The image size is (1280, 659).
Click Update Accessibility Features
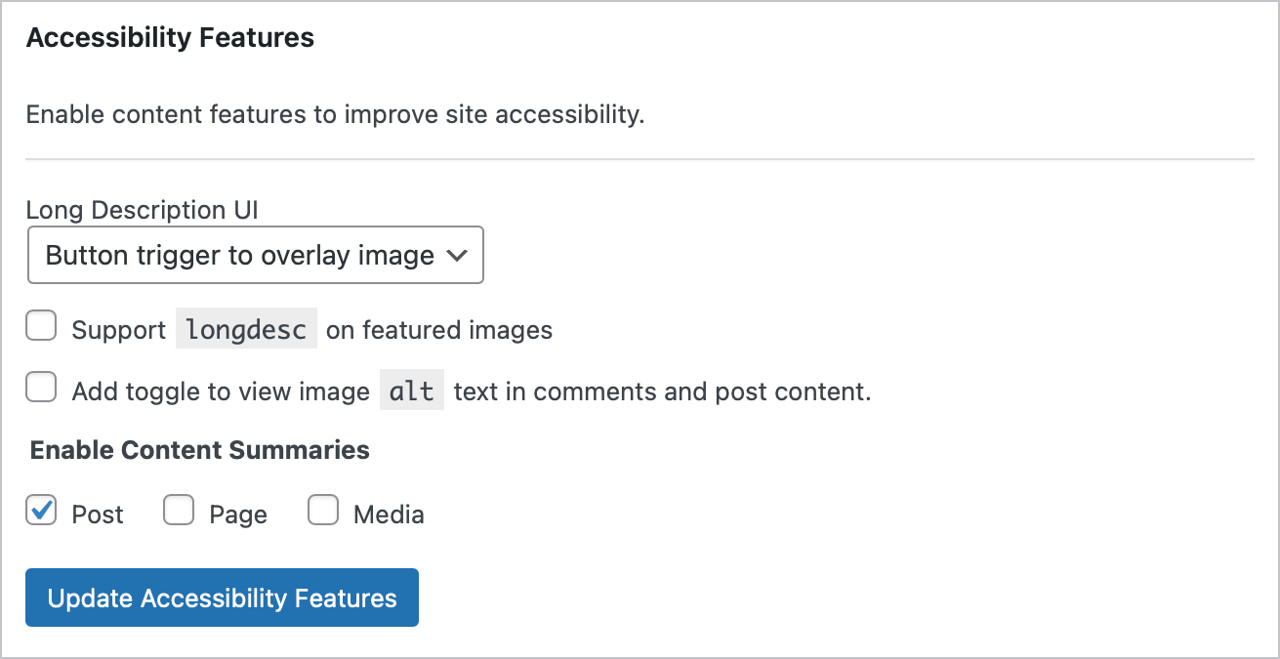(x=222, y=597)
